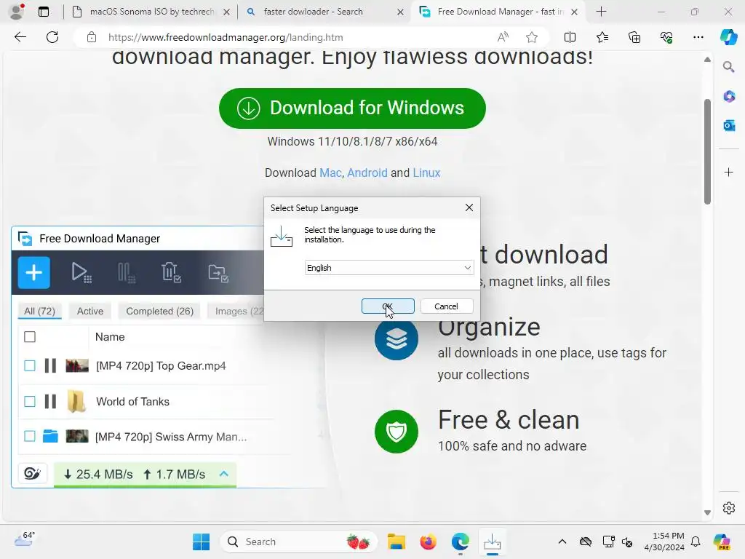Go back to previous page
The width and height of the screenshot is (745, 559).
(20, 37)
